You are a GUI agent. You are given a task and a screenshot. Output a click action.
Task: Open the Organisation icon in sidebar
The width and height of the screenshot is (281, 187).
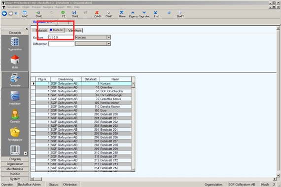[15, 41]
